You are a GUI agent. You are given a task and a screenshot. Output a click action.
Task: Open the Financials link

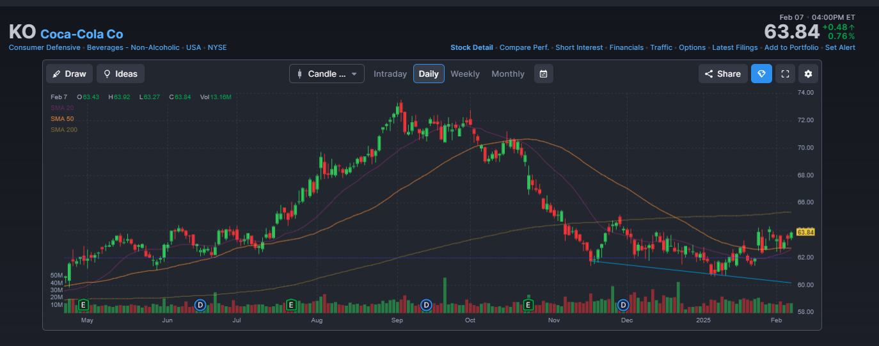pos(626,47)
